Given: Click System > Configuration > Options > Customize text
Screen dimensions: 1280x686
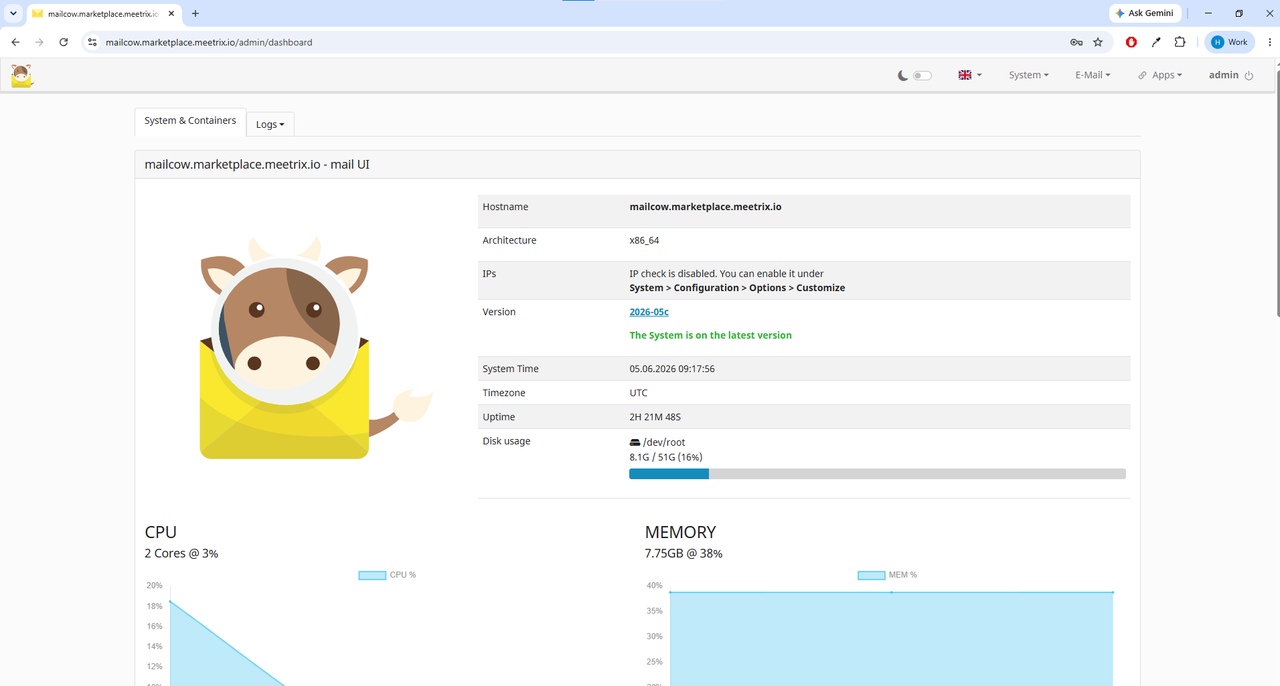Looking at the screenshot, I should point(737,288).
